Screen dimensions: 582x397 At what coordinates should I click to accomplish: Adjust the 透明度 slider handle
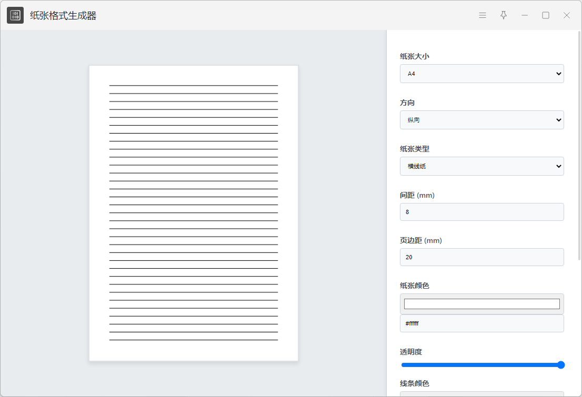[x=561, y=365]
